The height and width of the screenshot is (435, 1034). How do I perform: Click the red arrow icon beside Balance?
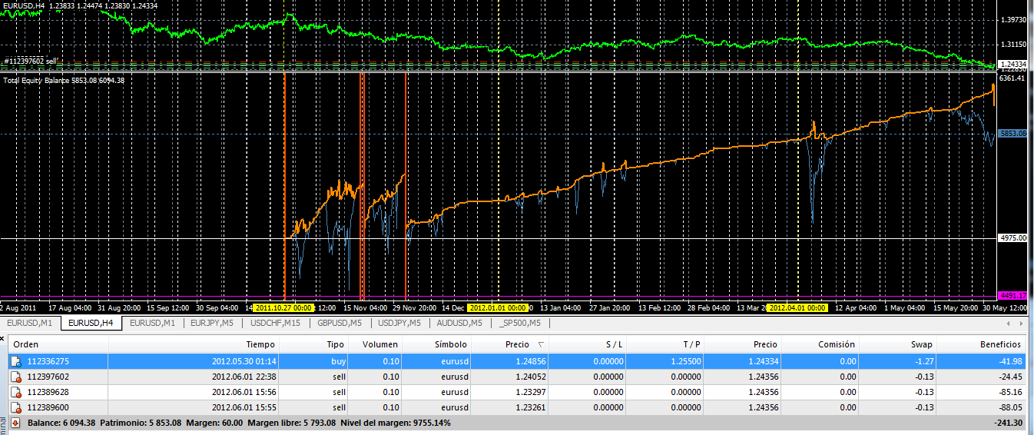(15, 423)
